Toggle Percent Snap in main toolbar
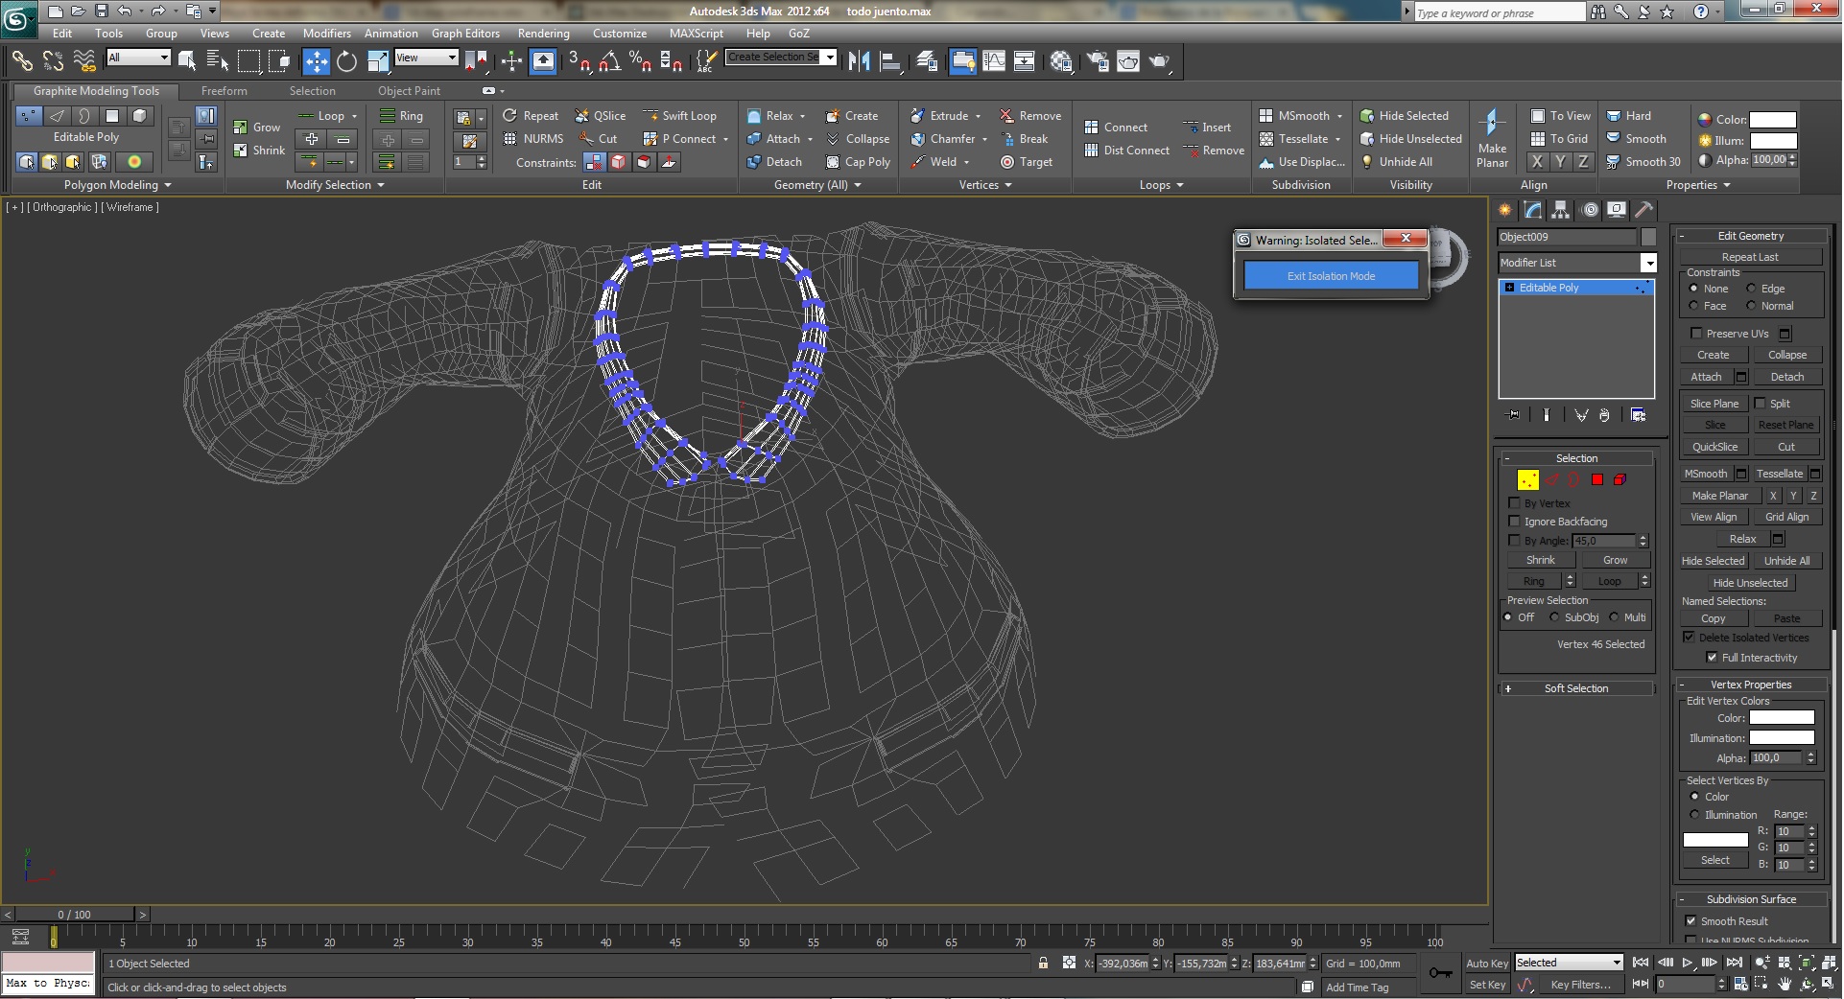Screen dimensions: 1844x999 640,61
